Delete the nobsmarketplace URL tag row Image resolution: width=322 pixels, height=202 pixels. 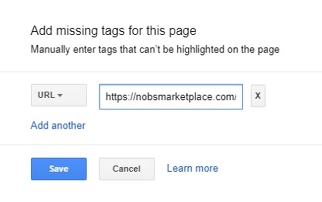258,96
